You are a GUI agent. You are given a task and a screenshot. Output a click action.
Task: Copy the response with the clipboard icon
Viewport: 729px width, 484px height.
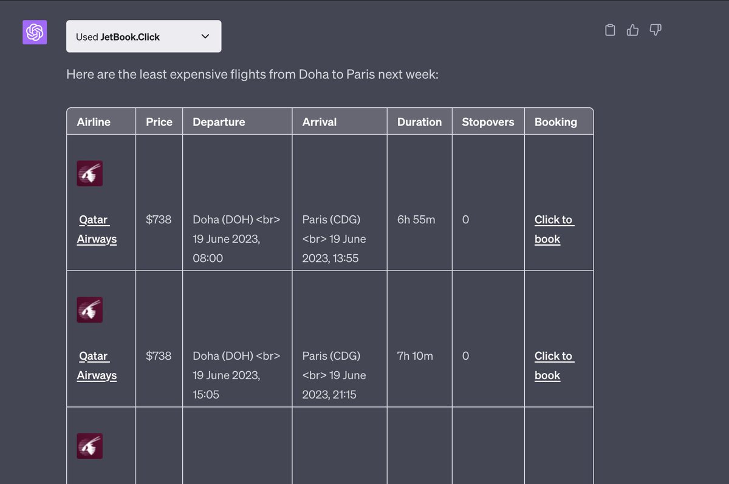[611, 30]
